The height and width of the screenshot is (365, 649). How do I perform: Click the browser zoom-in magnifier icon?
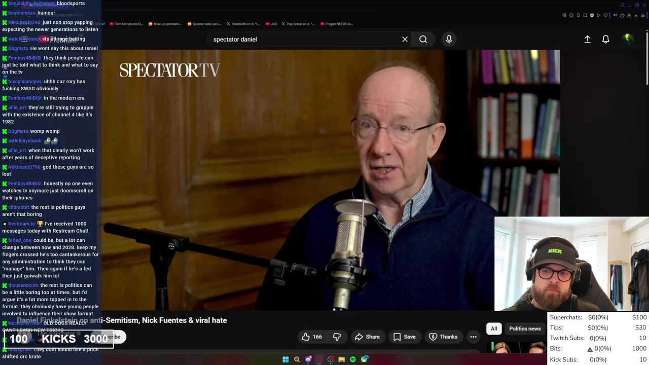[564, 15]
